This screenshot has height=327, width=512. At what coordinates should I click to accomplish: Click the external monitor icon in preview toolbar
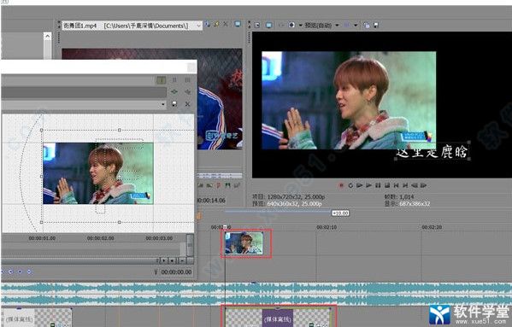point(268,25)
